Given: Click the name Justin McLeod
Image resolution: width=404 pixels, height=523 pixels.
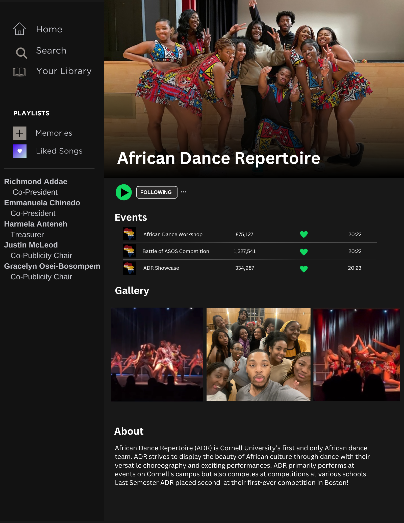Looking at the screenshot, I should tap(31, 245).
